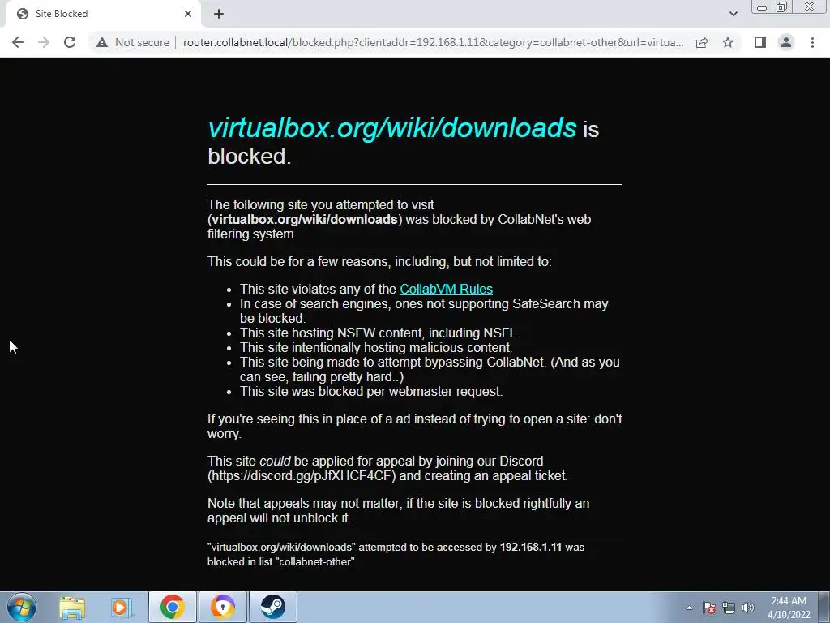Minimize the Chrome window

coord(762,7)
